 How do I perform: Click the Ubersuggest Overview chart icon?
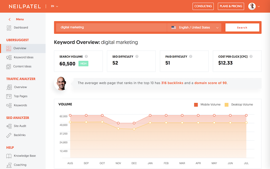click(8, 48)
